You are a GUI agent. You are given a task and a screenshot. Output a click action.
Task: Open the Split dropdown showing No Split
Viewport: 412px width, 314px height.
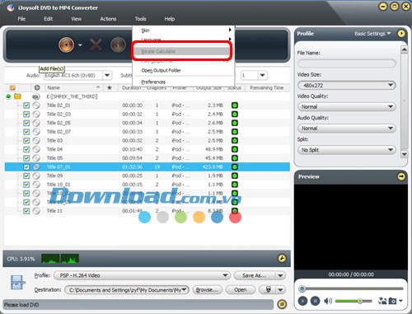click(x=347, y=150)
